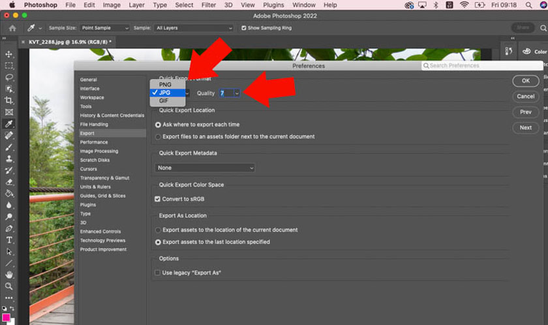Select Export assets to current document location
Screen dimensions: 548x325
click(158, 230)
